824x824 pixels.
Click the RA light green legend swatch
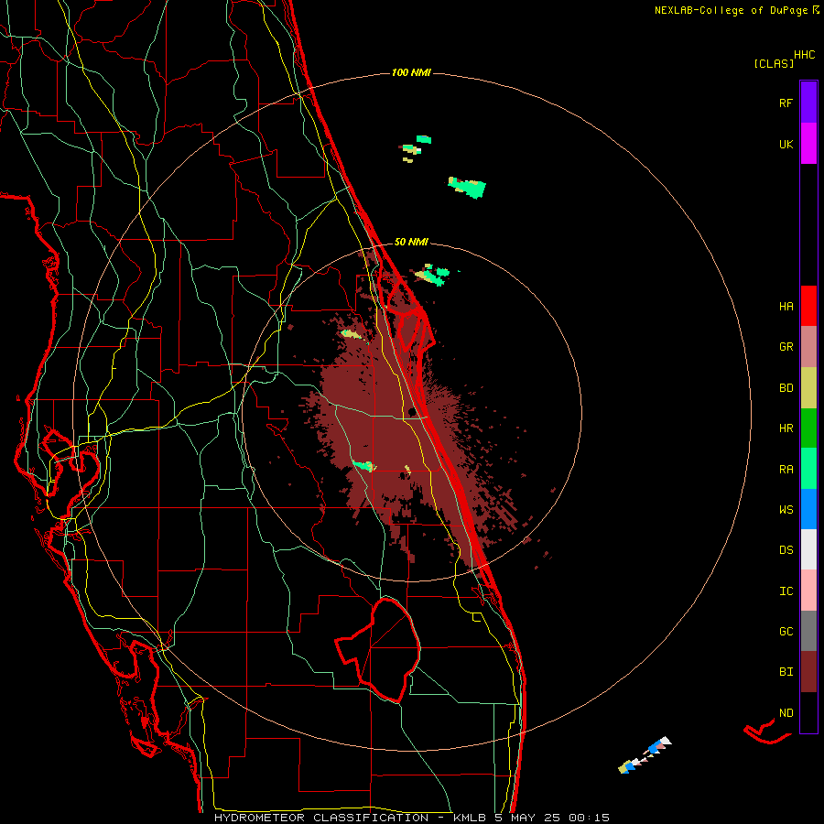click(808, 469)
